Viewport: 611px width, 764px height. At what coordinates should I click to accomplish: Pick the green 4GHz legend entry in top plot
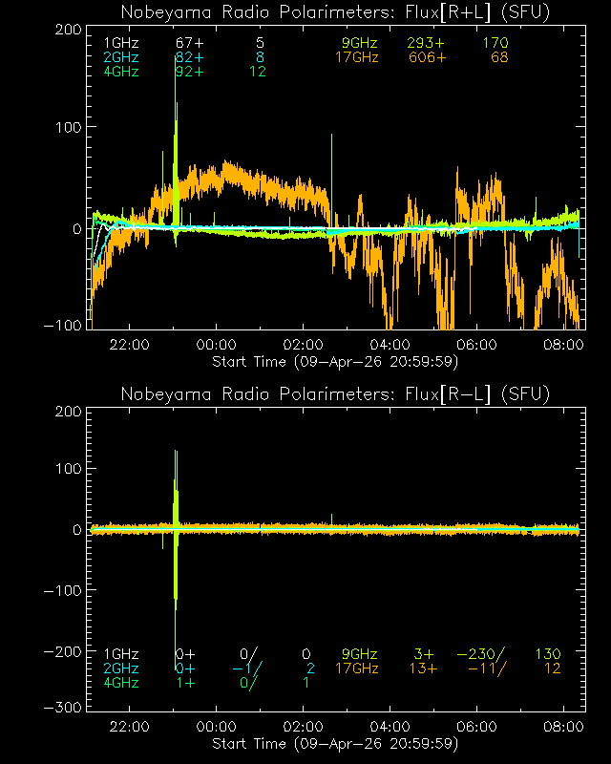(x=122, y=73)
